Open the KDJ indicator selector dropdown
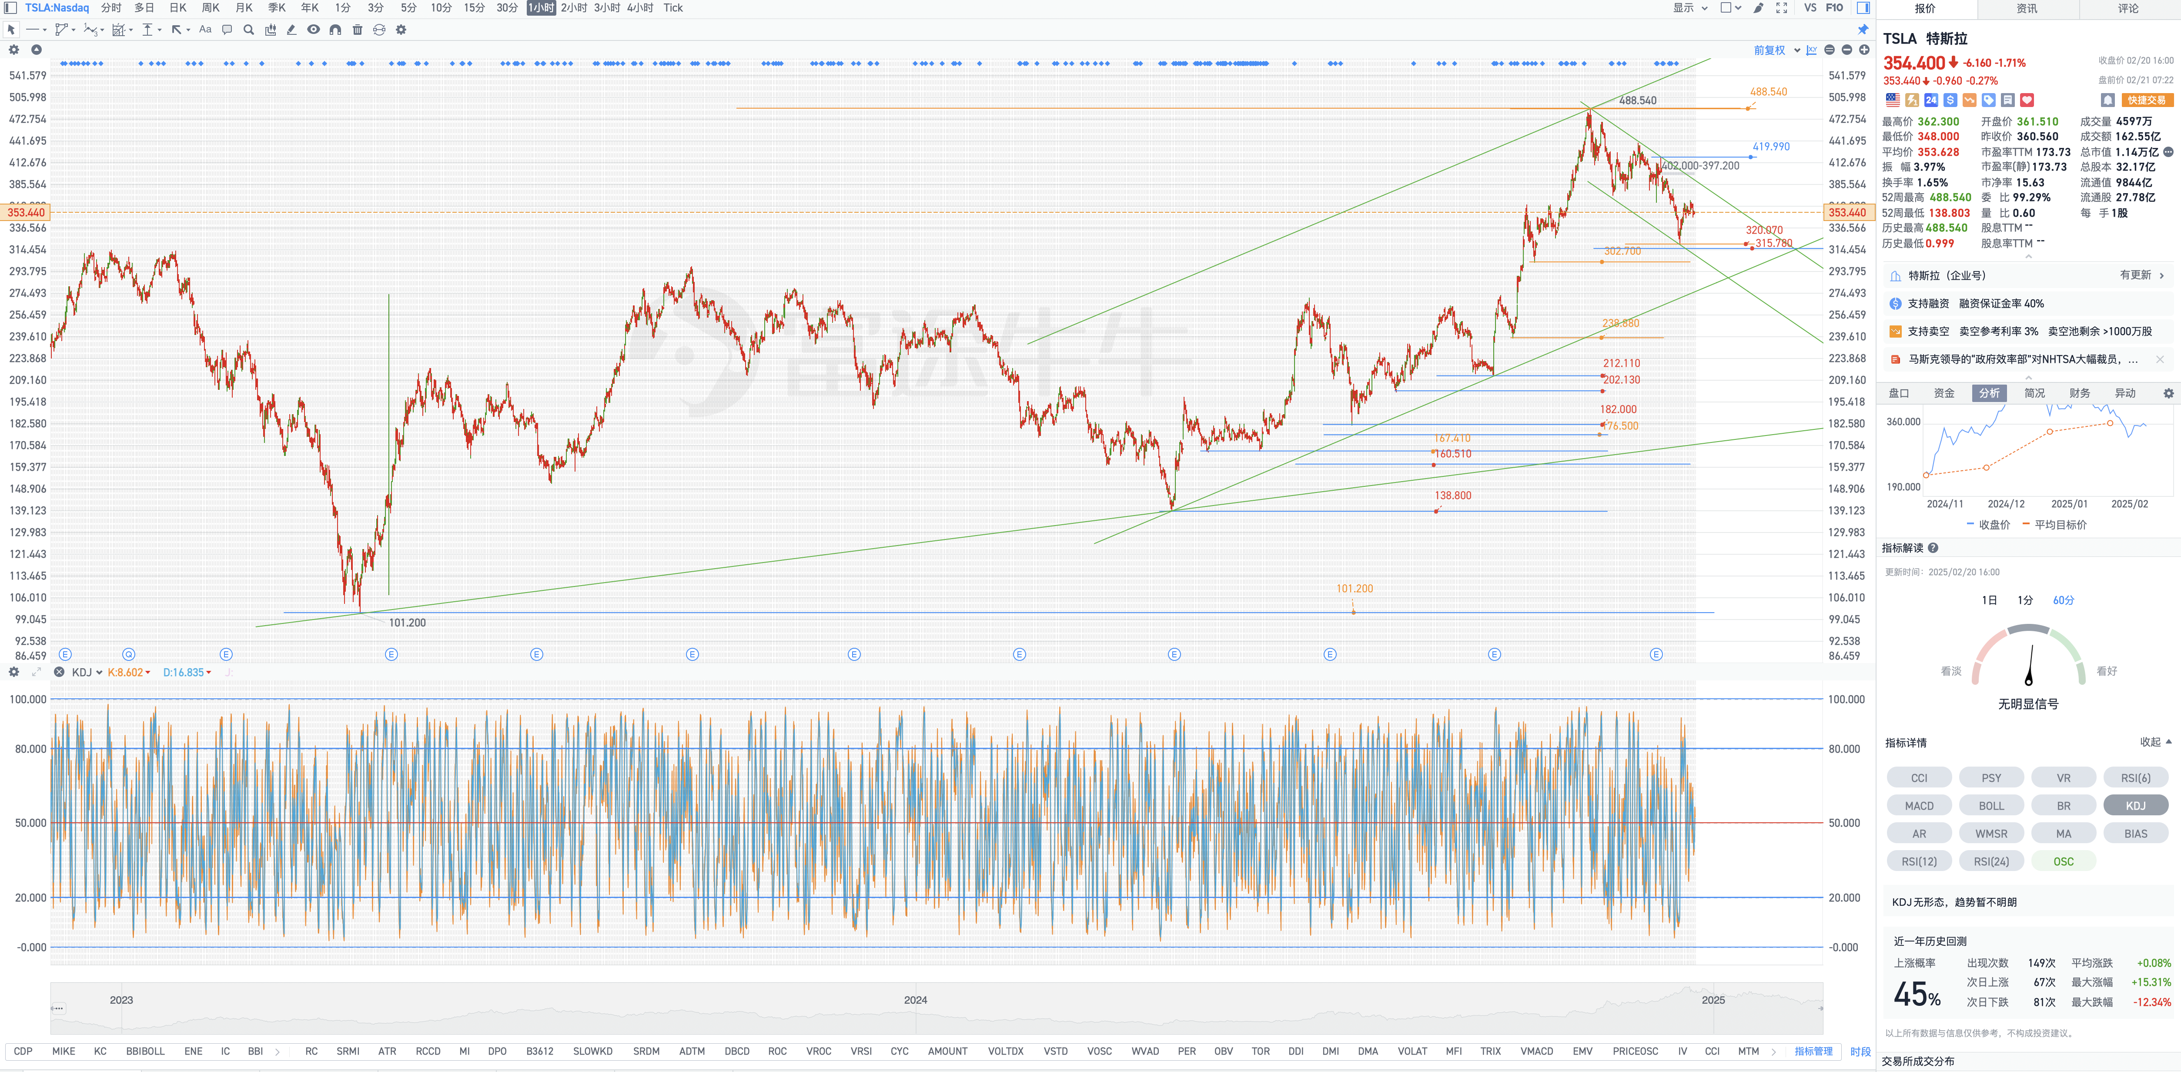Viewport: 2181px width, 1072px height. click(87, 672)
